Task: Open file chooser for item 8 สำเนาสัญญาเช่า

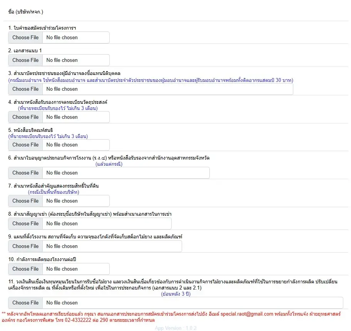Action: tap(25, 224)
